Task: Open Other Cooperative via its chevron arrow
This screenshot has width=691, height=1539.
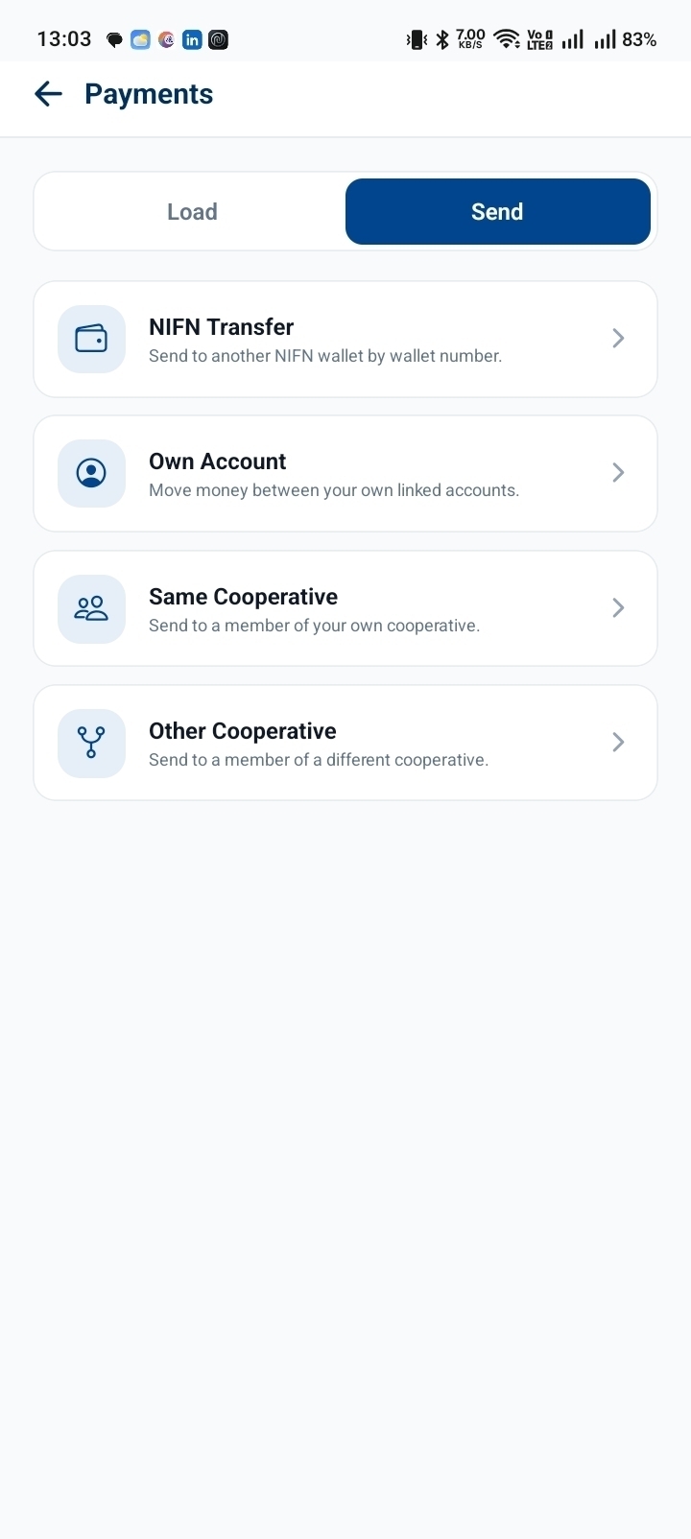Action: [618, 743]
